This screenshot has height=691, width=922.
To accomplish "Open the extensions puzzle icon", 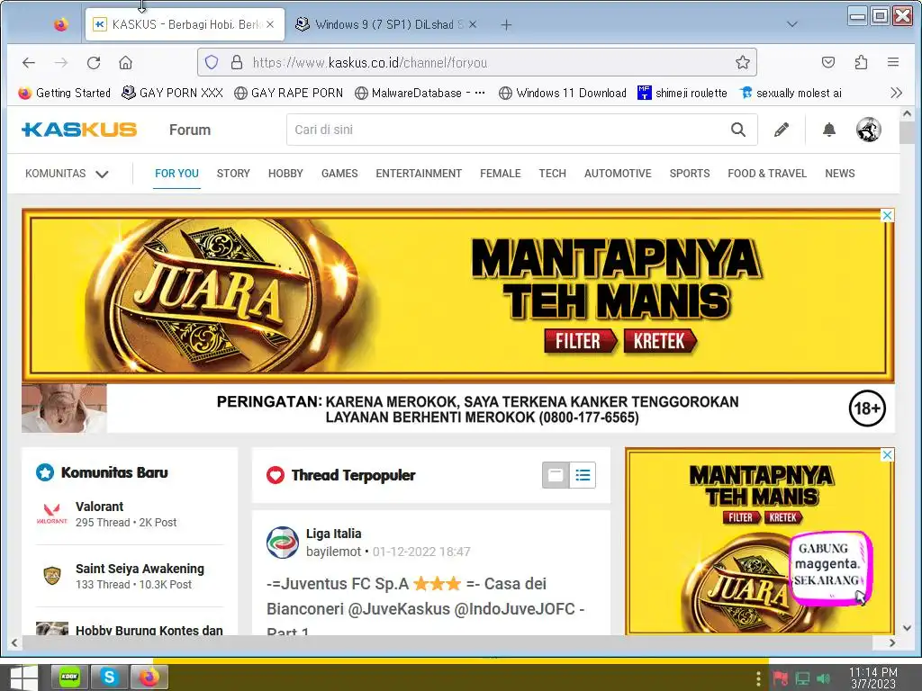I will (x=861, y=62).
